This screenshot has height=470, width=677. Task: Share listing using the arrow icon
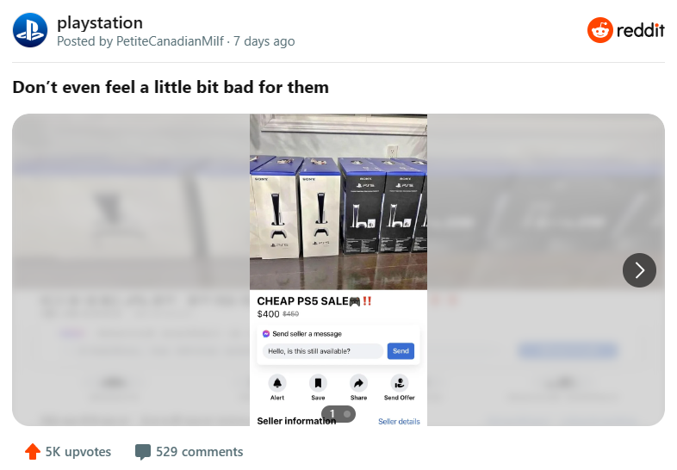(358, 383)
